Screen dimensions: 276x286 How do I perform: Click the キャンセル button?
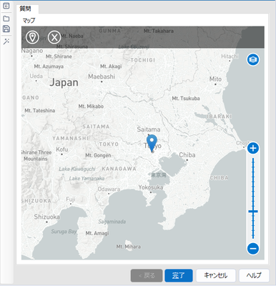216,275
